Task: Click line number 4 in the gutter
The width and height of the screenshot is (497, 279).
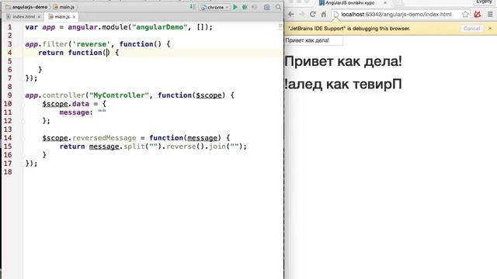Action: [10, 53]
